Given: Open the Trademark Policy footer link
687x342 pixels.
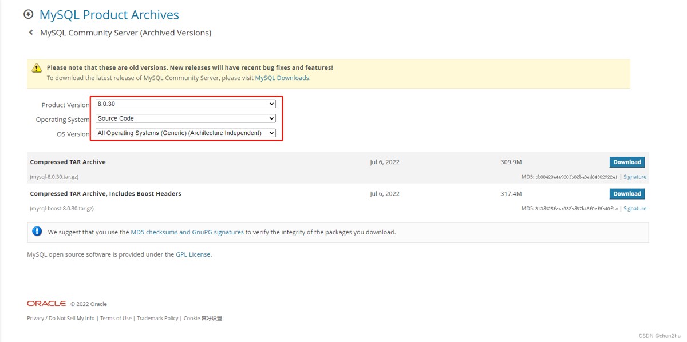Looking at the screenshot, I should (157, 319).
